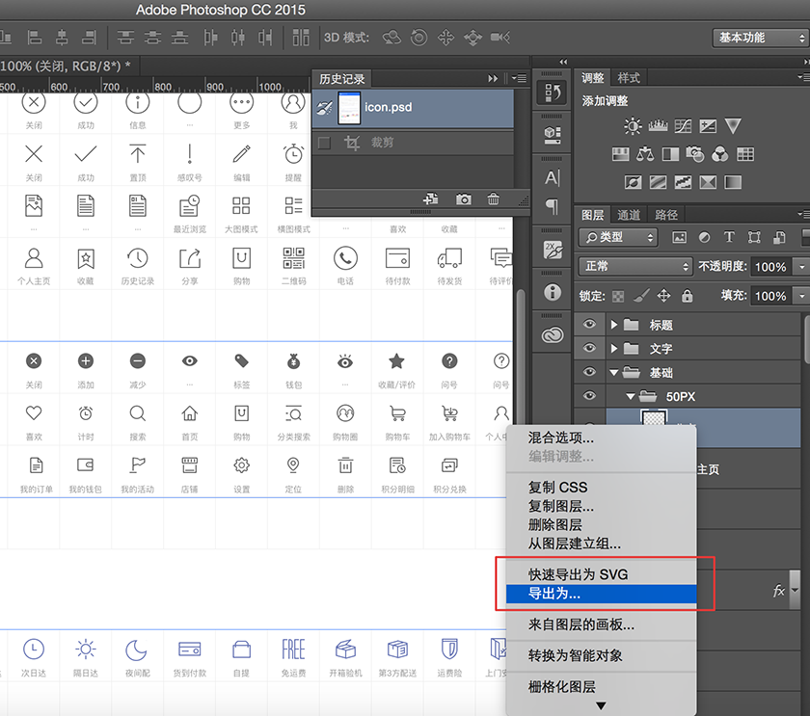Add a Brightness/Contrast adjustment
Screen dimensions: 810x716
pos(633,126)
